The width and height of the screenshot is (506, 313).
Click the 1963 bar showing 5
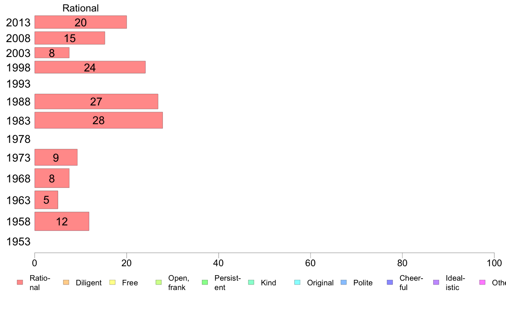46,200
